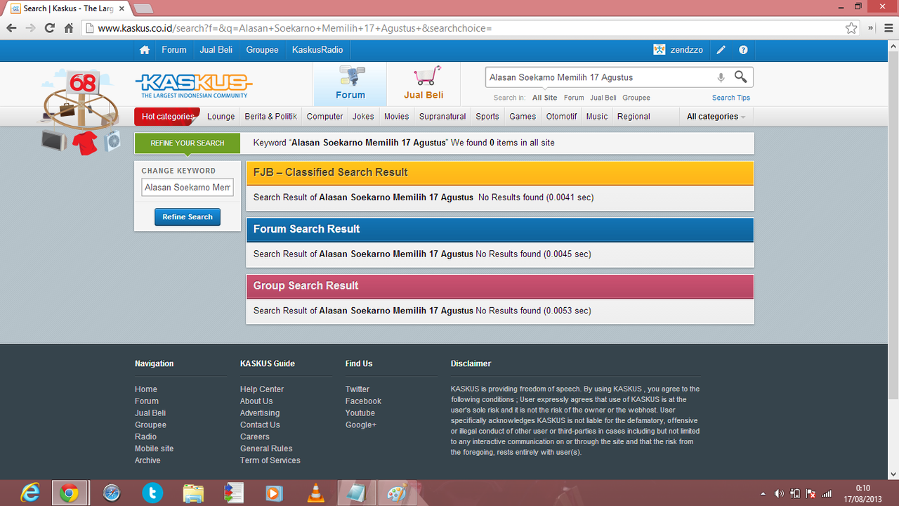Screen dimensions: 899x506
Task: Open the File Explorer folder taskbar icon
Action: [x=193, y=493]
